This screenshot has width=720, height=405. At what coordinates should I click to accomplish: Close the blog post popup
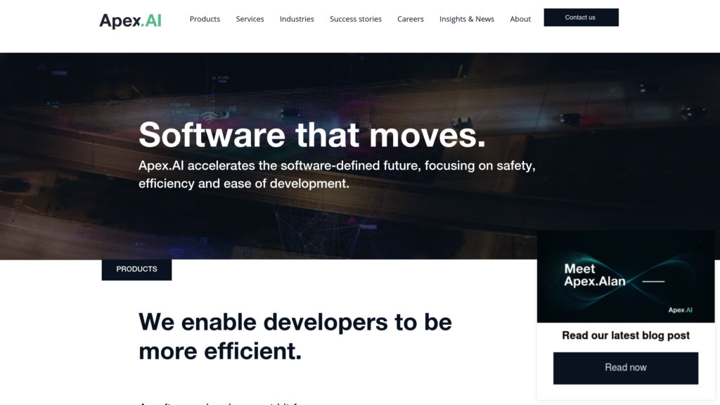(x=699, y=245)
